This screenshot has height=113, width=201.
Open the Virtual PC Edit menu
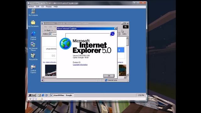(38, 7)
